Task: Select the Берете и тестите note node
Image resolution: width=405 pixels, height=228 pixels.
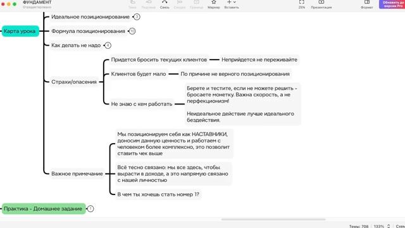Action: 242,104
